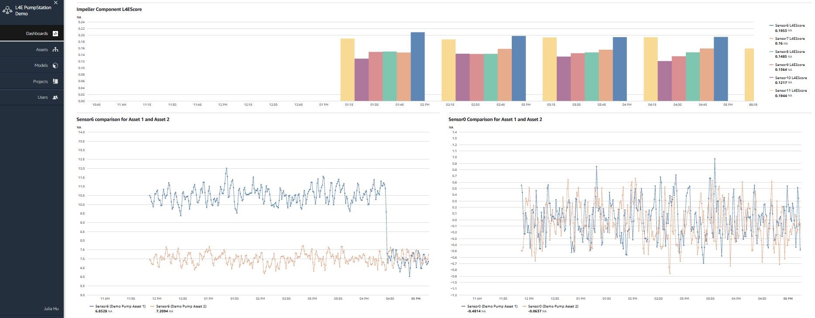Click the blue bar ending at 02 PM
815x318 pixels.
pos(418,67)
